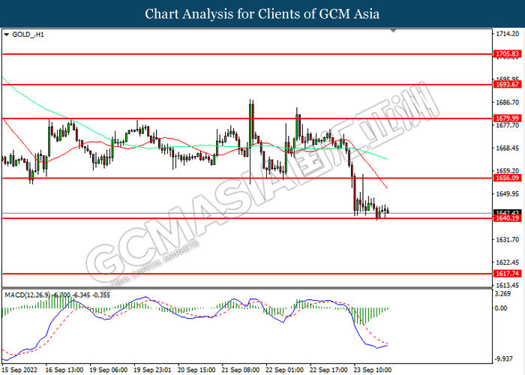Click the 1631.70 price scale value

[507, 240]
